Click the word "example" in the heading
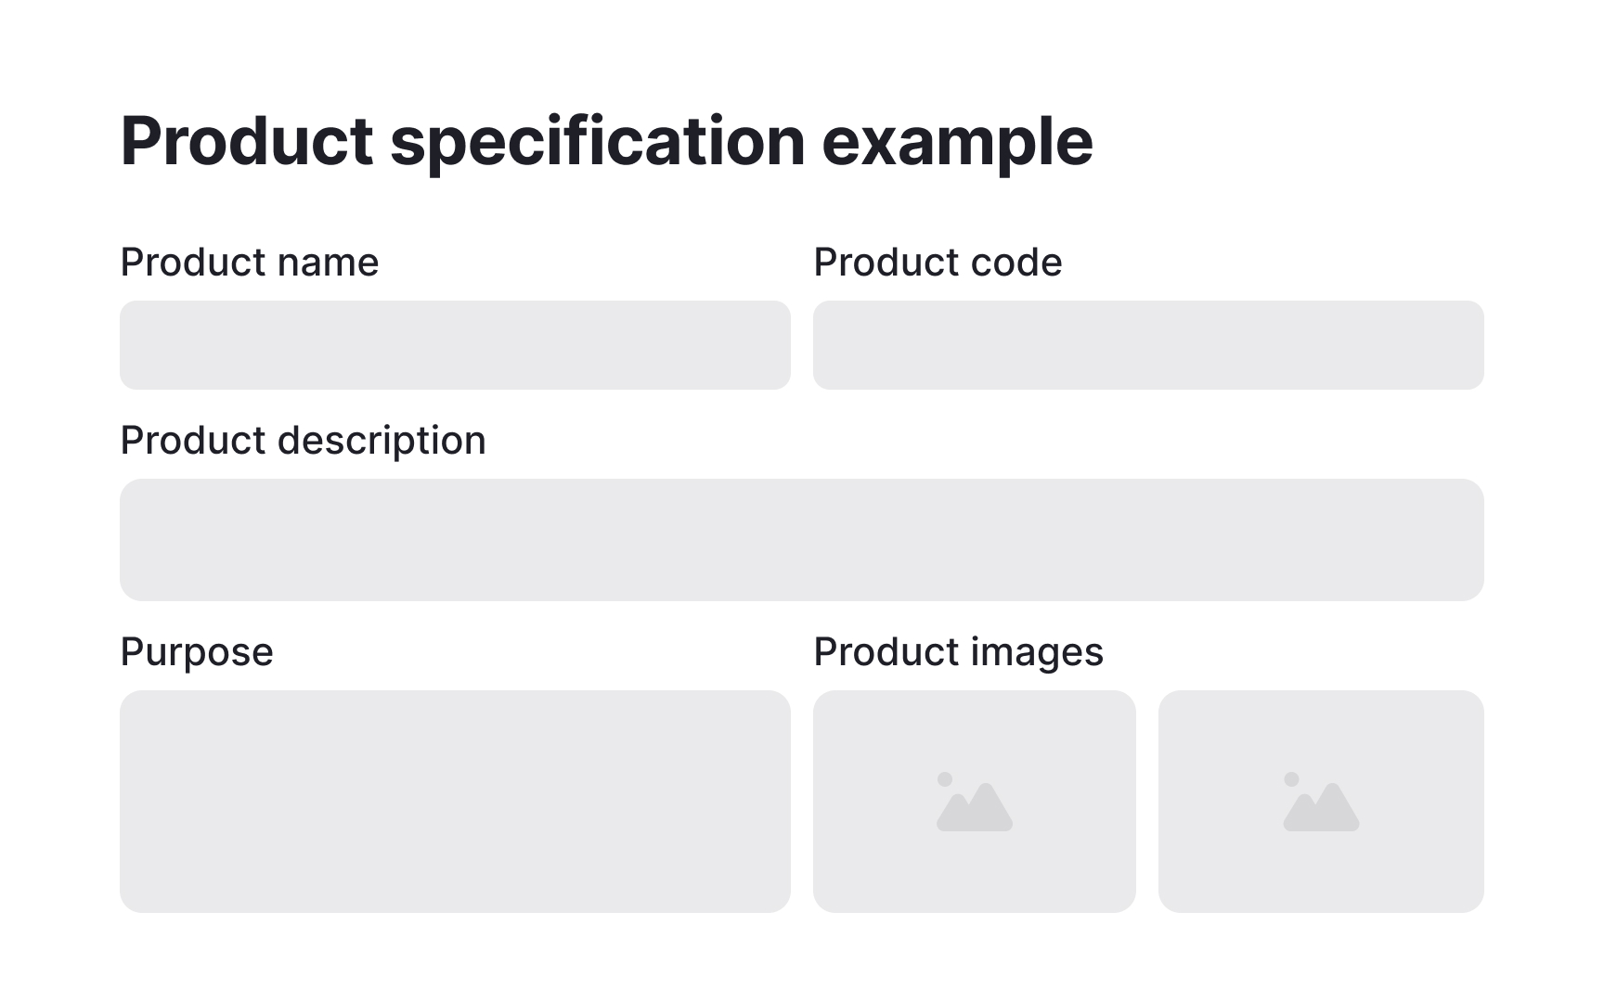Image resolution: width=1604 pixels, height=1002 pixels. [957, 141]
